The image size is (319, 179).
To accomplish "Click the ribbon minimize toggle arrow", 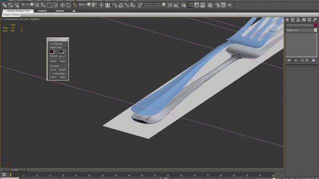I will [74, 11].
